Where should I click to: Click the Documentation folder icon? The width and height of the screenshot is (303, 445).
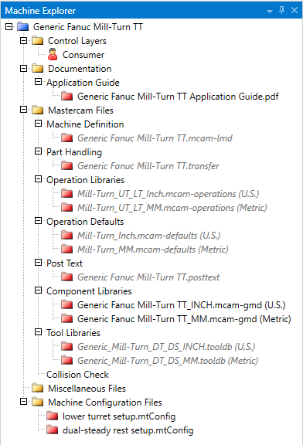click(x=37, y=69)
